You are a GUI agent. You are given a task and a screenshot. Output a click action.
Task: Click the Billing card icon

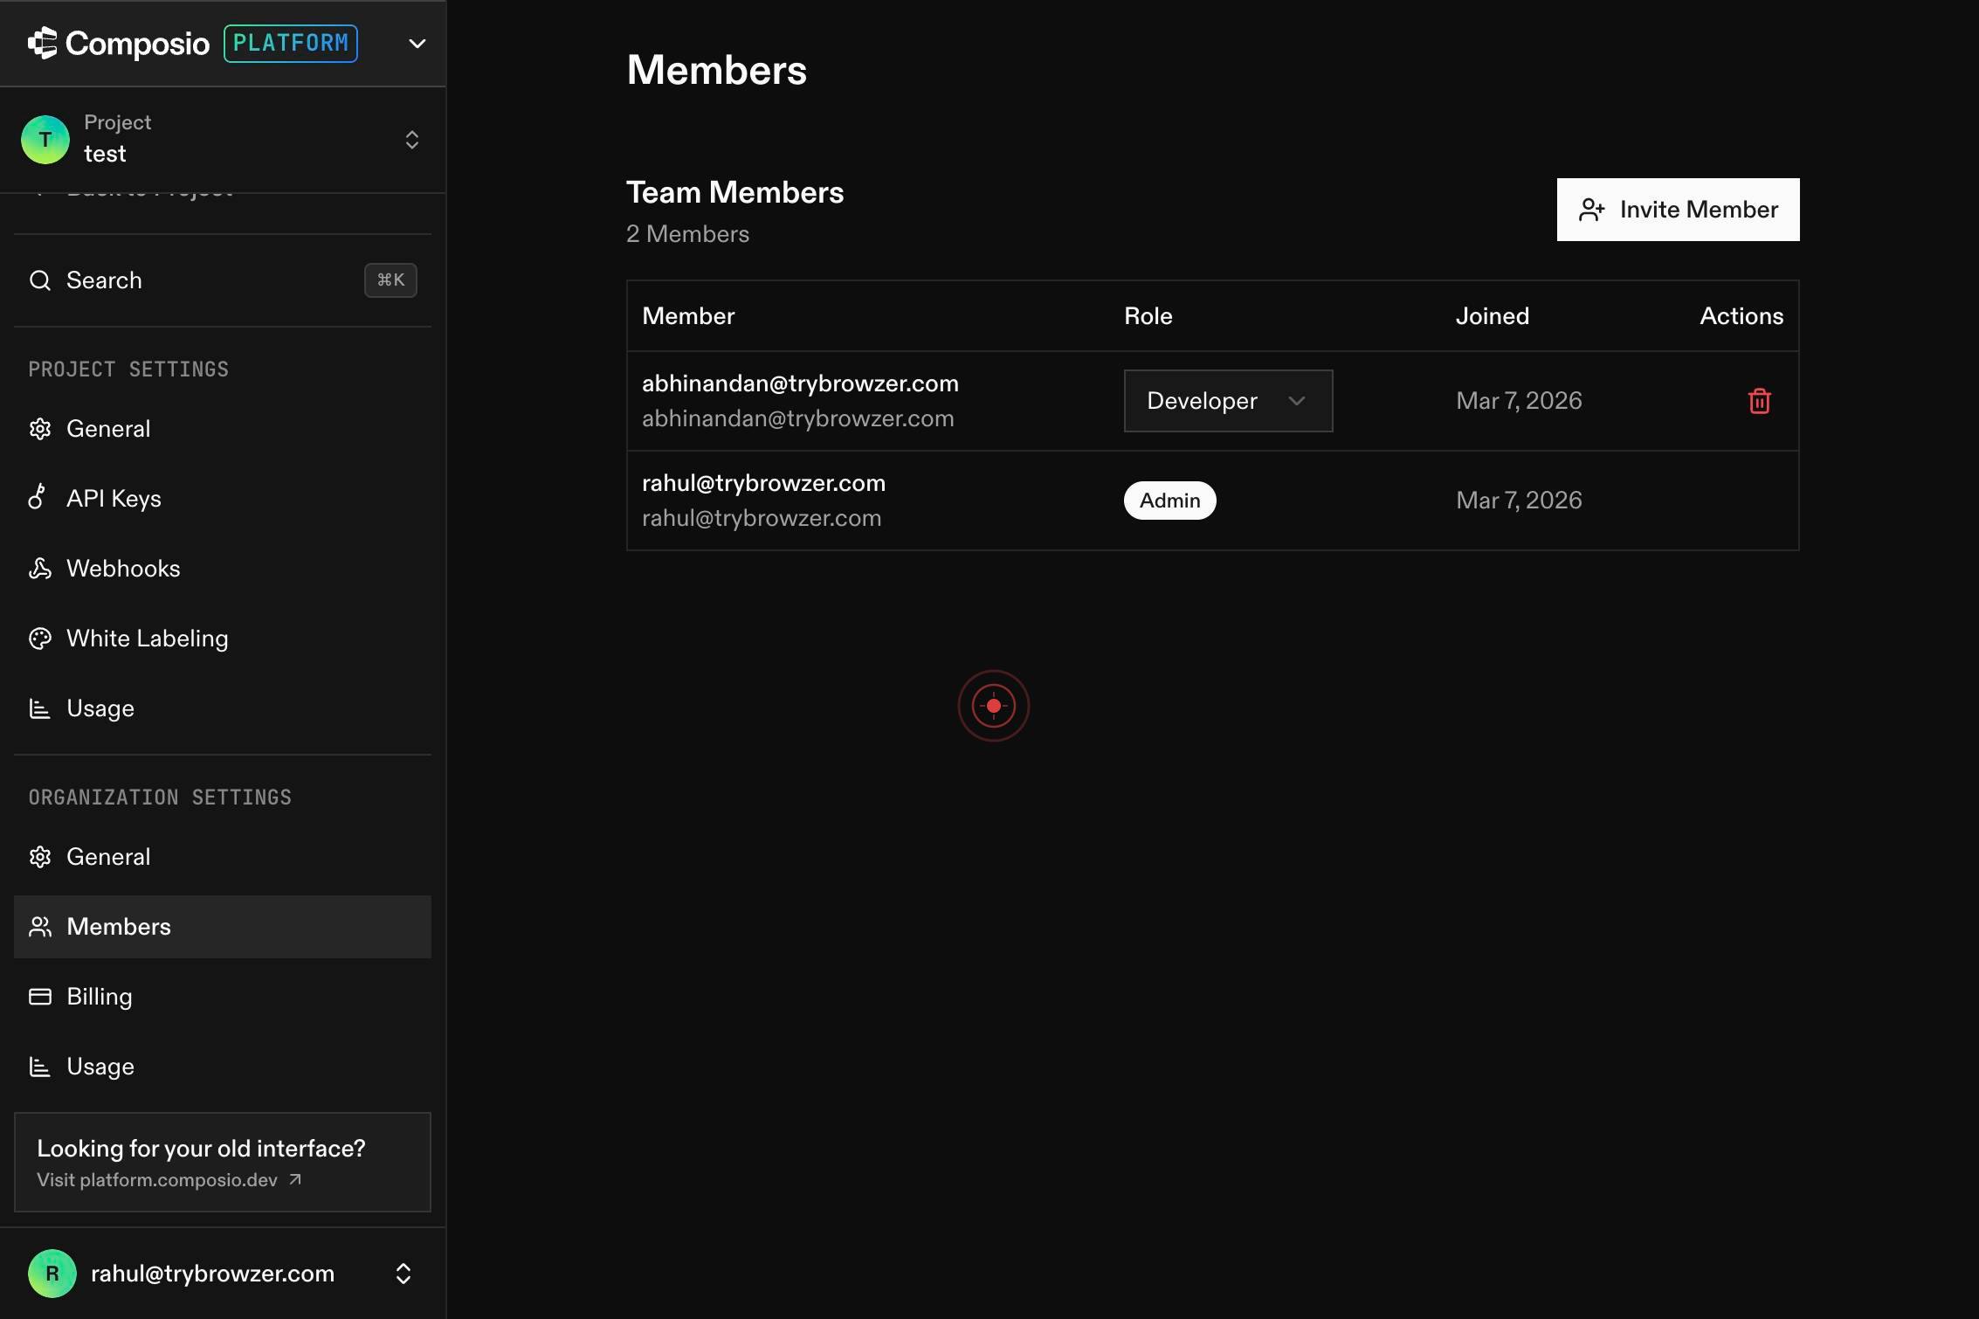[39, 996]
